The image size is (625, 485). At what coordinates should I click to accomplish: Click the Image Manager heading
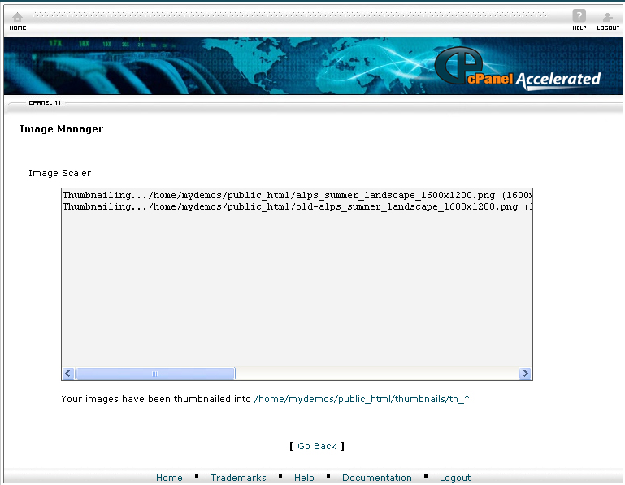[62, 128]
